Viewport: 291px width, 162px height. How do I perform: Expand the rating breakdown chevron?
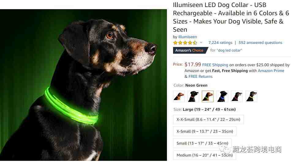[201, 42]
